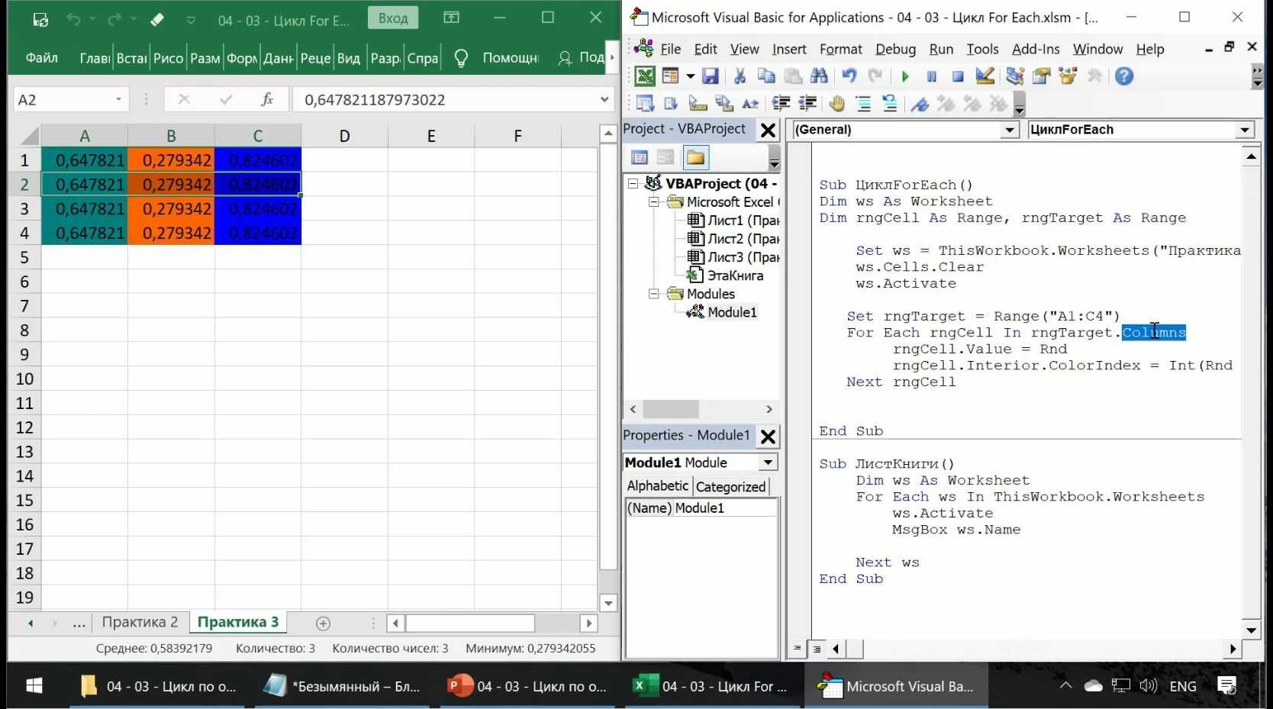1273x709 pixels.
Task: Click teal cell A4 in Excel
Action: pyautogui.click(x=85, y=233)
